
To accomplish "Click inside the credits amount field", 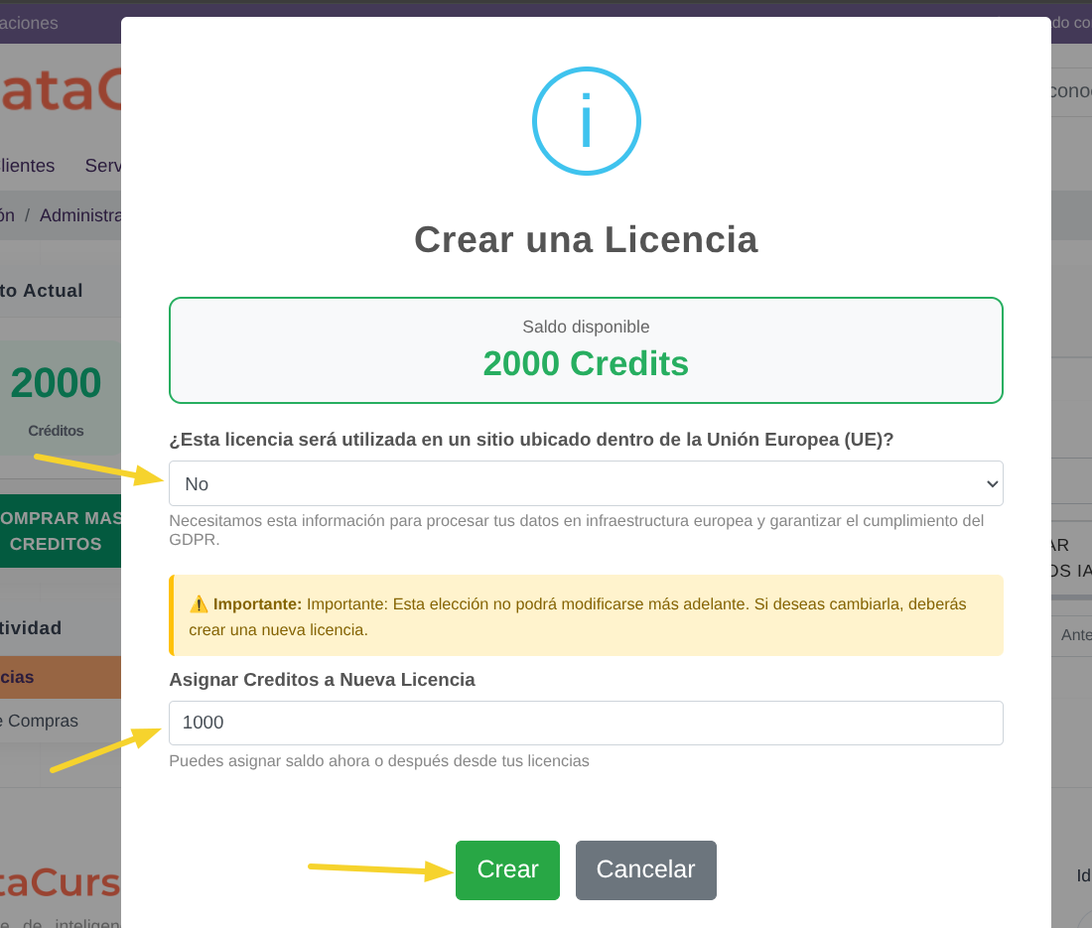I will coord(586,723).
